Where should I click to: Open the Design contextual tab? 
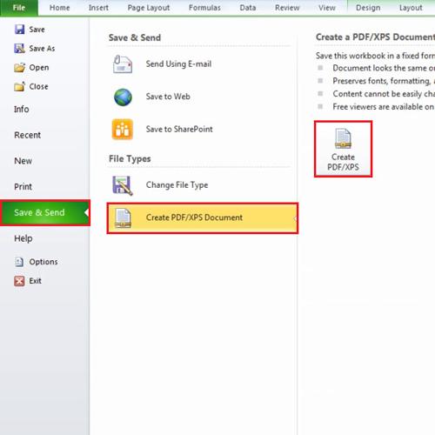tap(368, 8)
